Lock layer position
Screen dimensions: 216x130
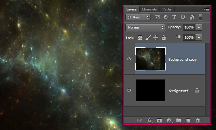click(x=156, y=38)
